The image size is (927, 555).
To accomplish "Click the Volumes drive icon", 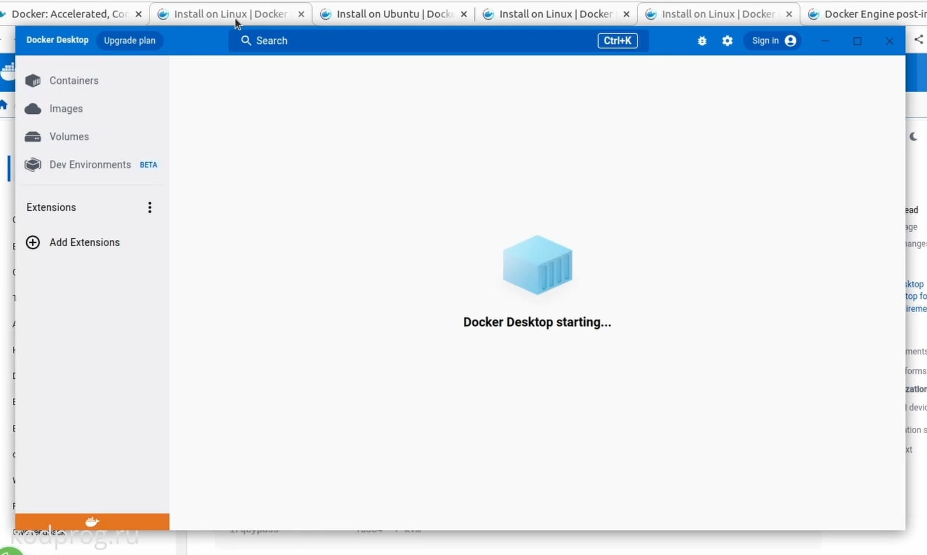I will [33, 137].
